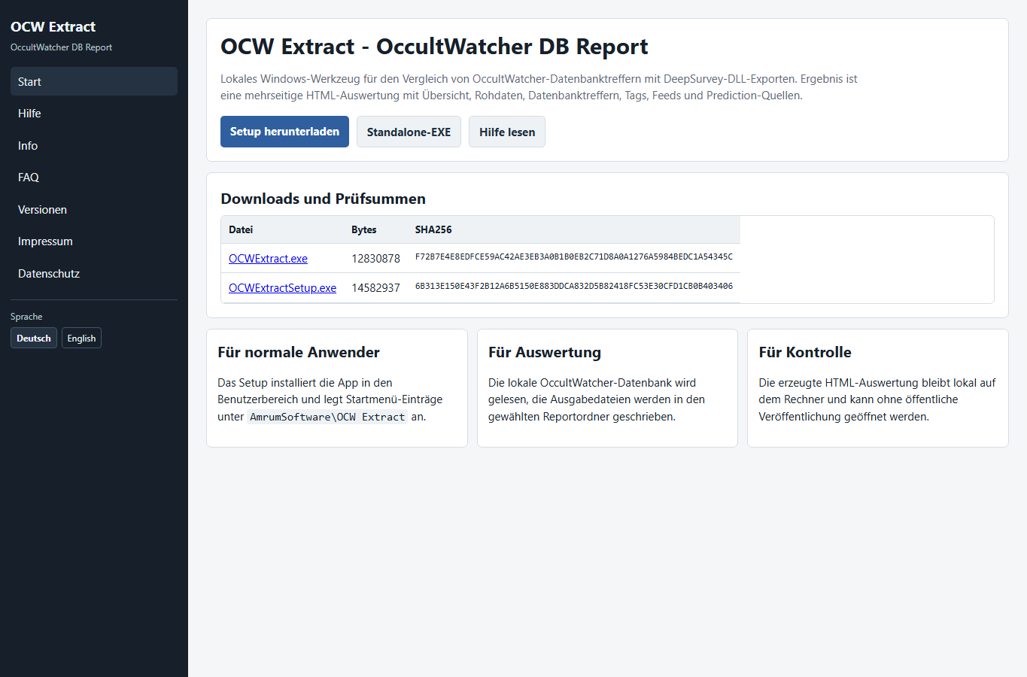Click the Bytes column header
This screenshot has width=1027, height=677.
point(364,230)
